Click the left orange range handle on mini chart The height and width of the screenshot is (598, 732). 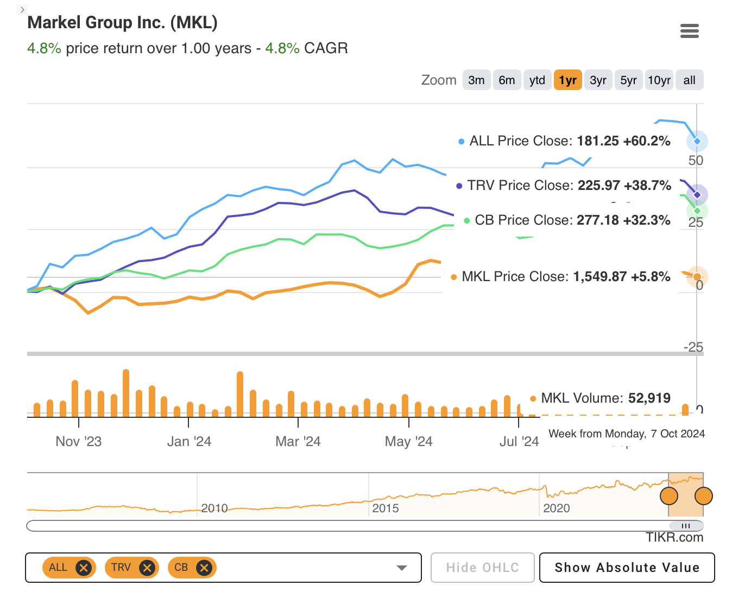click(669, 495)
